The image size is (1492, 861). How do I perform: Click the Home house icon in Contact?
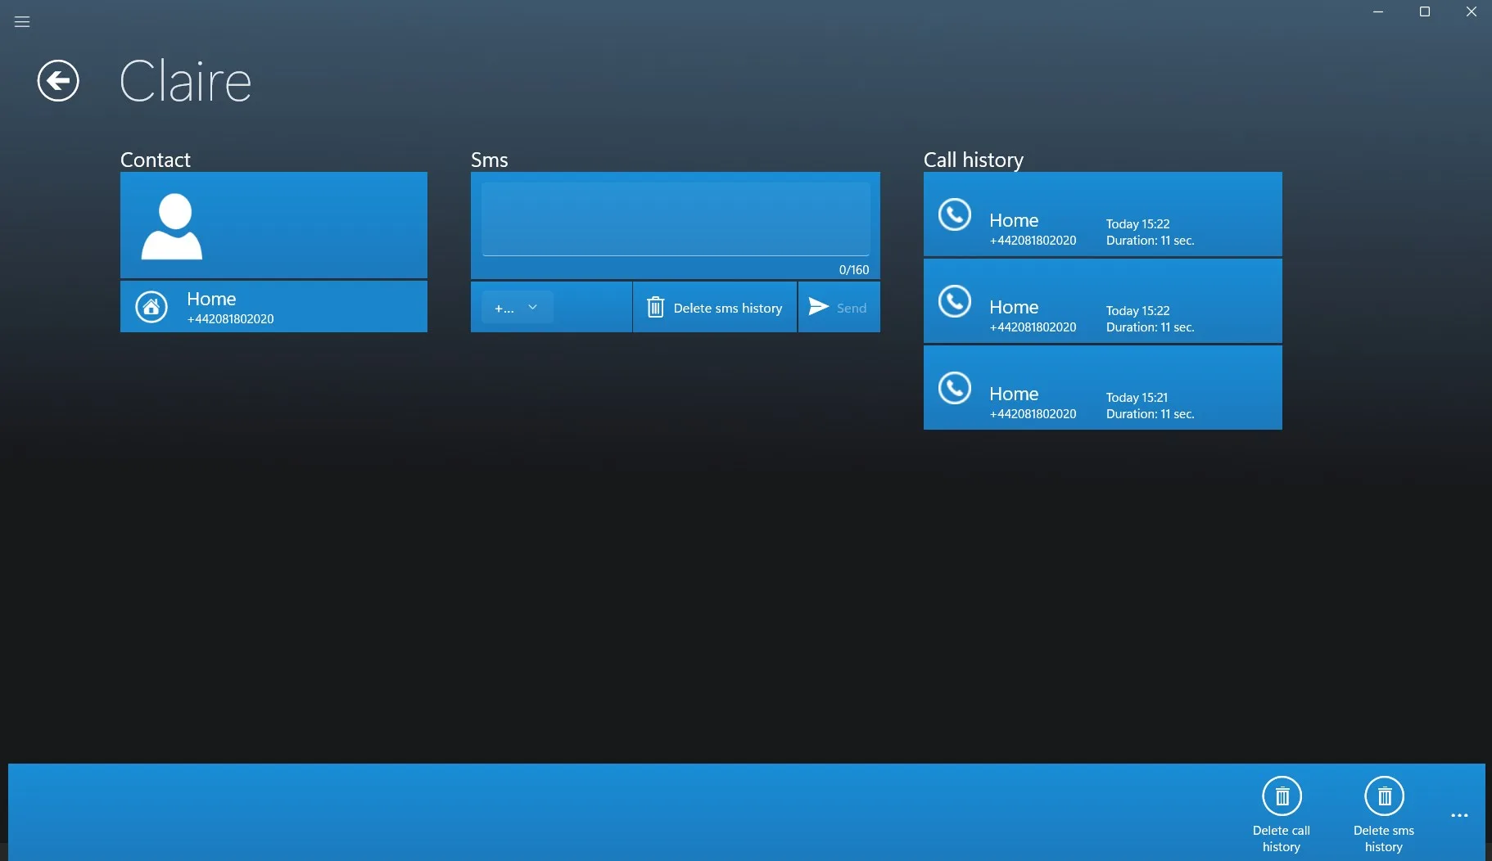[x=151, y=307]
